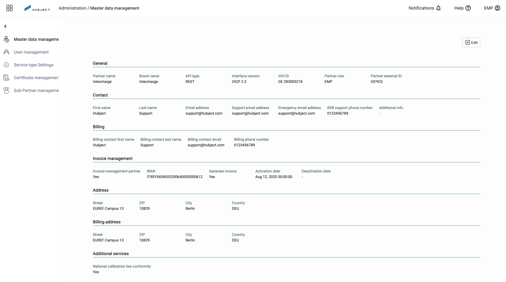Open Sub-Partner management menu item
The height and width of the screenshot is (282, 506).
pyautogui.click(x=36, y=90)
